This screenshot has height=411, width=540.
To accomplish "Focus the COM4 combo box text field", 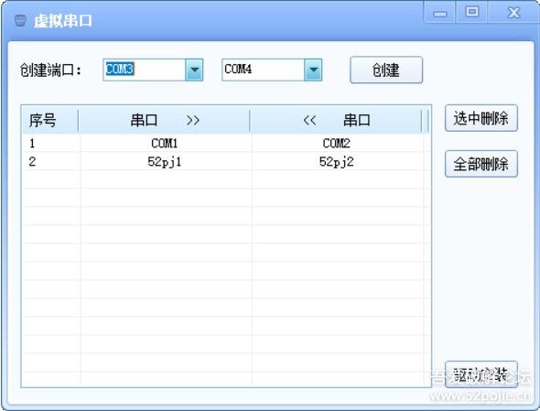I will click(x=264, y=70).
